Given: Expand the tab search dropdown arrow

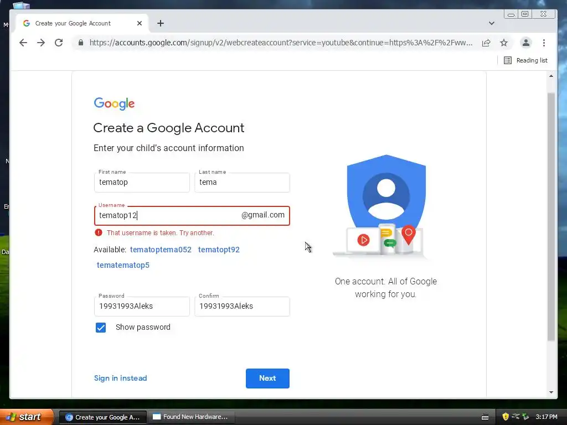Looking at the screenshot, I should 492,23.
